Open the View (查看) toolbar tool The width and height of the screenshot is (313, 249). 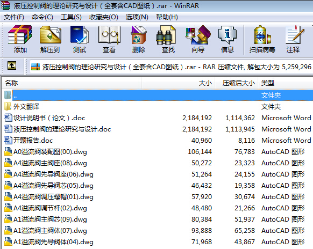[109, 35]
